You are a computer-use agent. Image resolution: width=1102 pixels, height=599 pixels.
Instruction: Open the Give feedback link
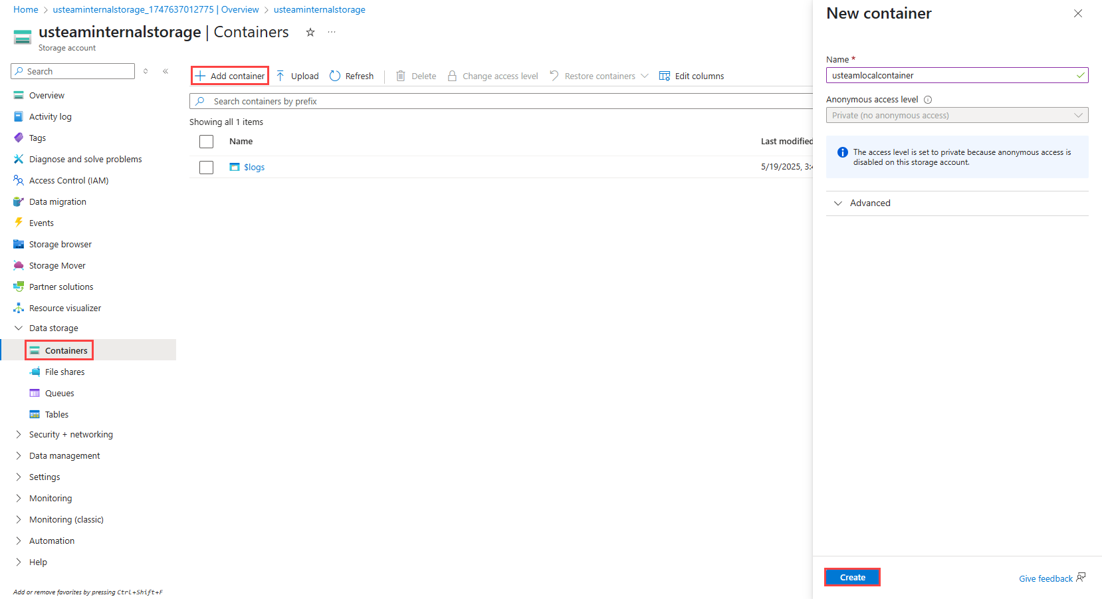(1052, 578)
